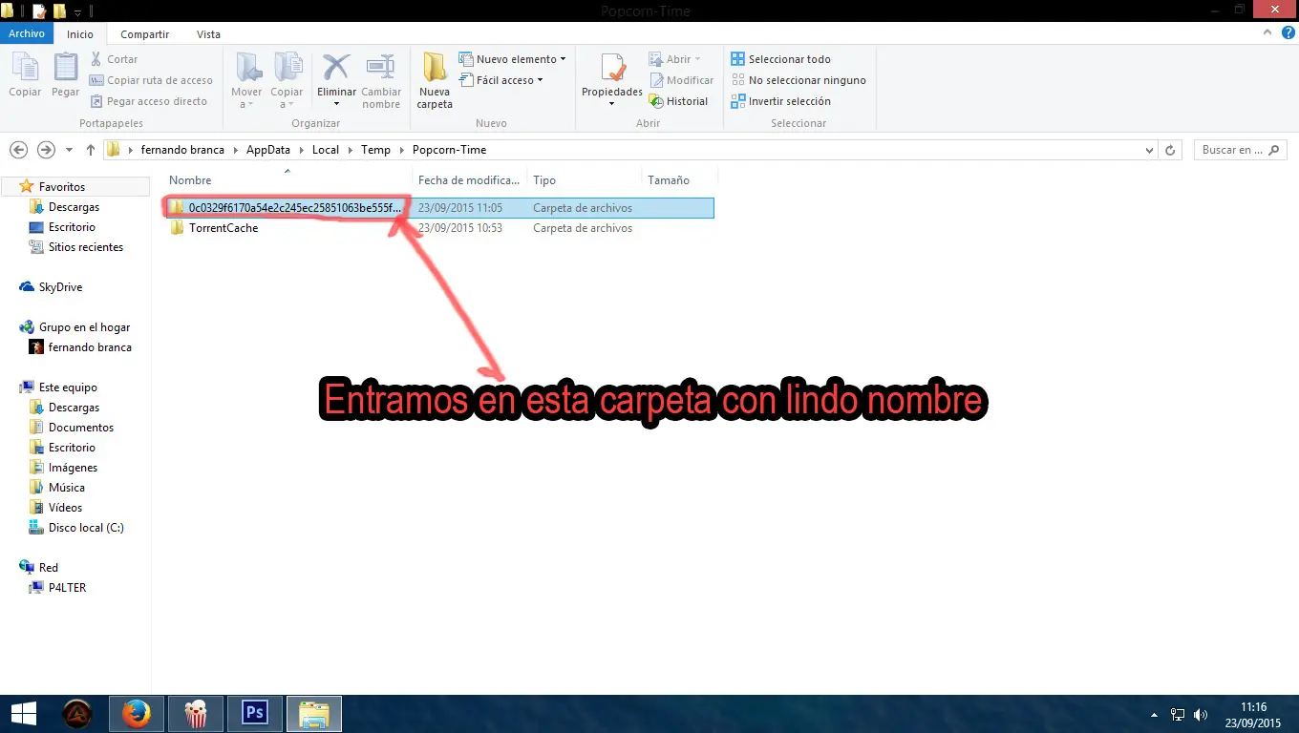Click the Buscar search field

click(1240, 150)
